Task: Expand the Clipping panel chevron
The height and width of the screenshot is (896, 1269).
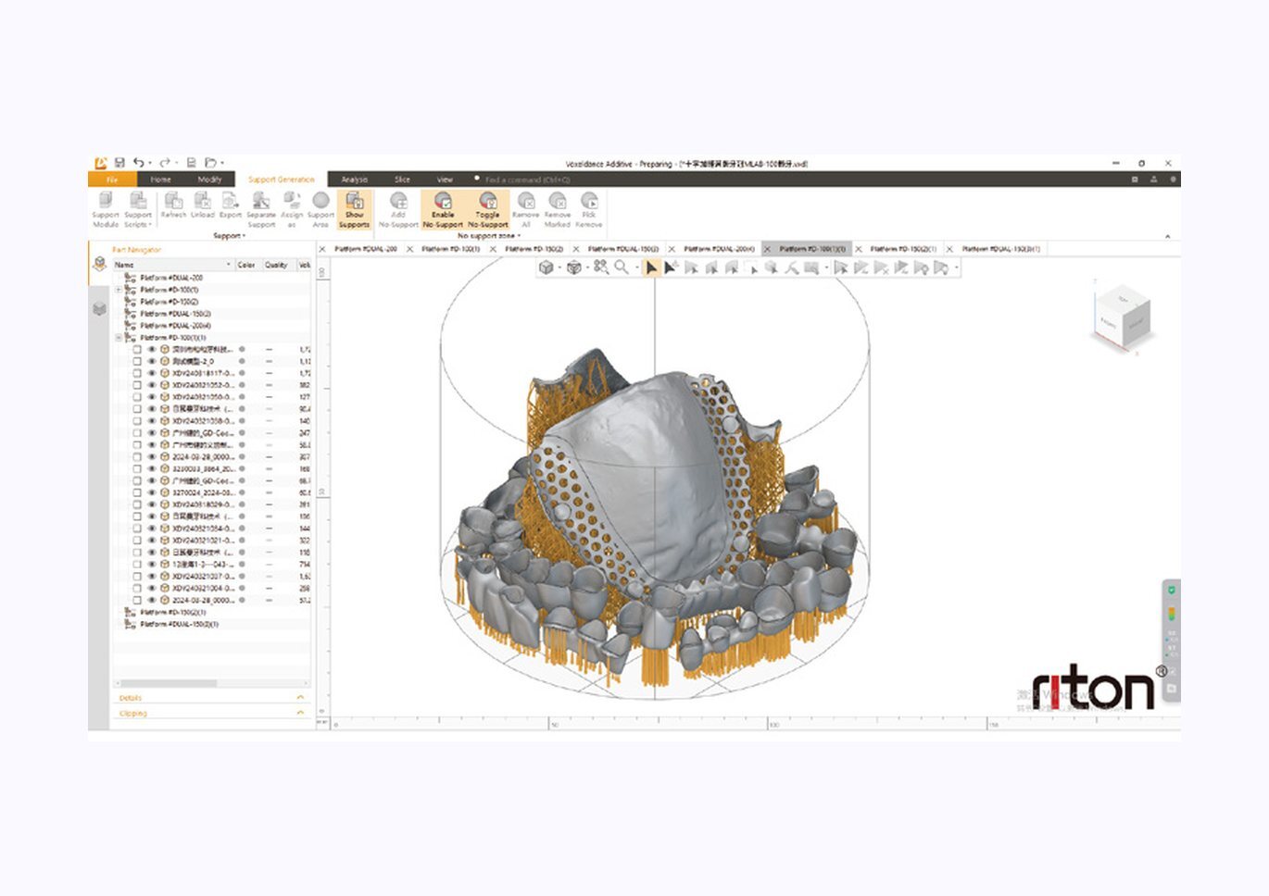Action: click(x=300, y=714)
